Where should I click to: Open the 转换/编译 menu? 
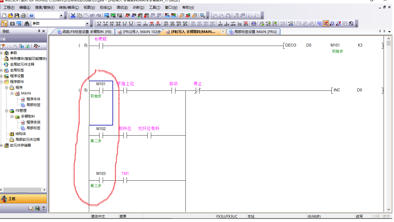pyautogui.click(x=69, y=8)
